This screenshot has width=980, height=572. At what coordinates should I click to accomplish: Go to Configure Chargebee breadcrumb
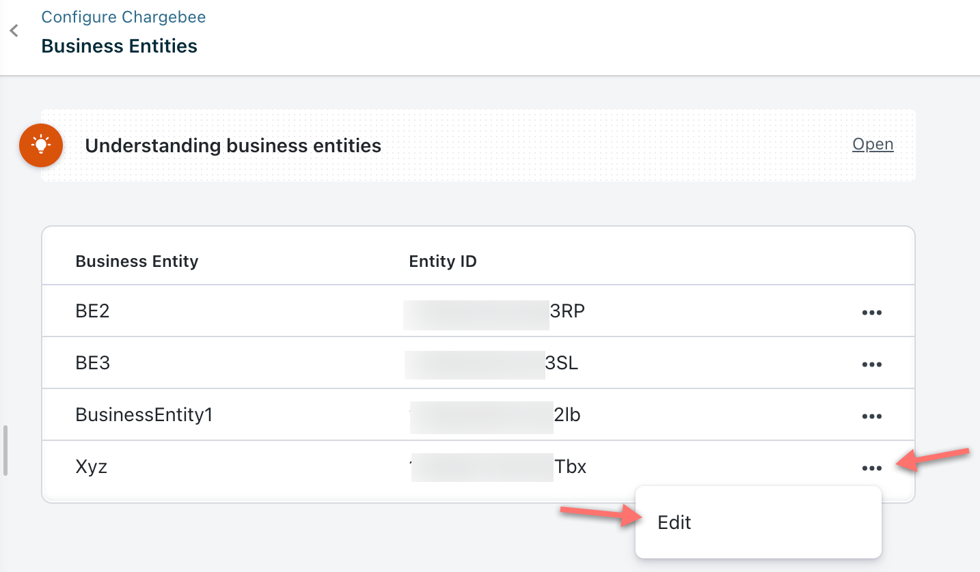(124, 17)
